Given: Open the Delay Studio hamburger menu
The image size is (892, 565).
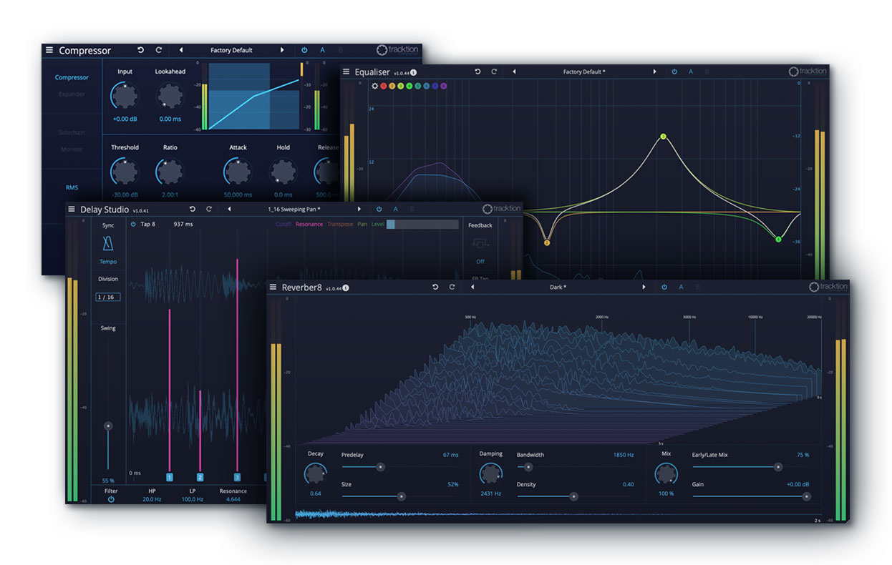Looking at the screenshot, I should (71, 209).
